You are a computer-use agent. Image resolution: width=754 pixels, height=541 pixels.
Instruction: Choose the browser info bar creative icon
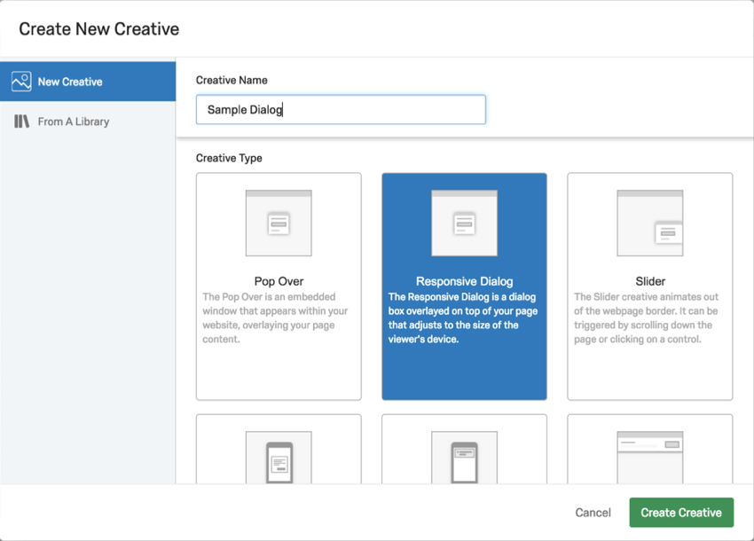[649, 458]
